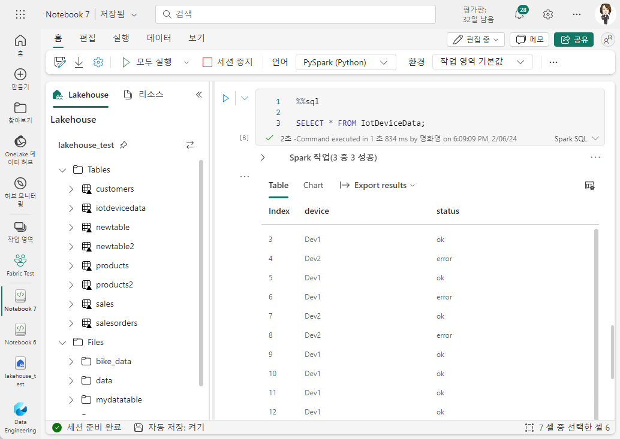The height and width of the screenshot is (439, 620).
Task: Click Stop session (세션 중지) button
Action: pos(227,62)
